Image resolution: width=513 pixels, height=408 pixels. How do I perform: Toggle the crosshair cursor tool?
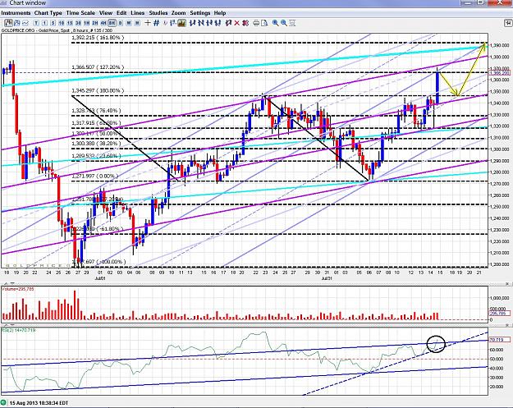[x=148, y=23]
